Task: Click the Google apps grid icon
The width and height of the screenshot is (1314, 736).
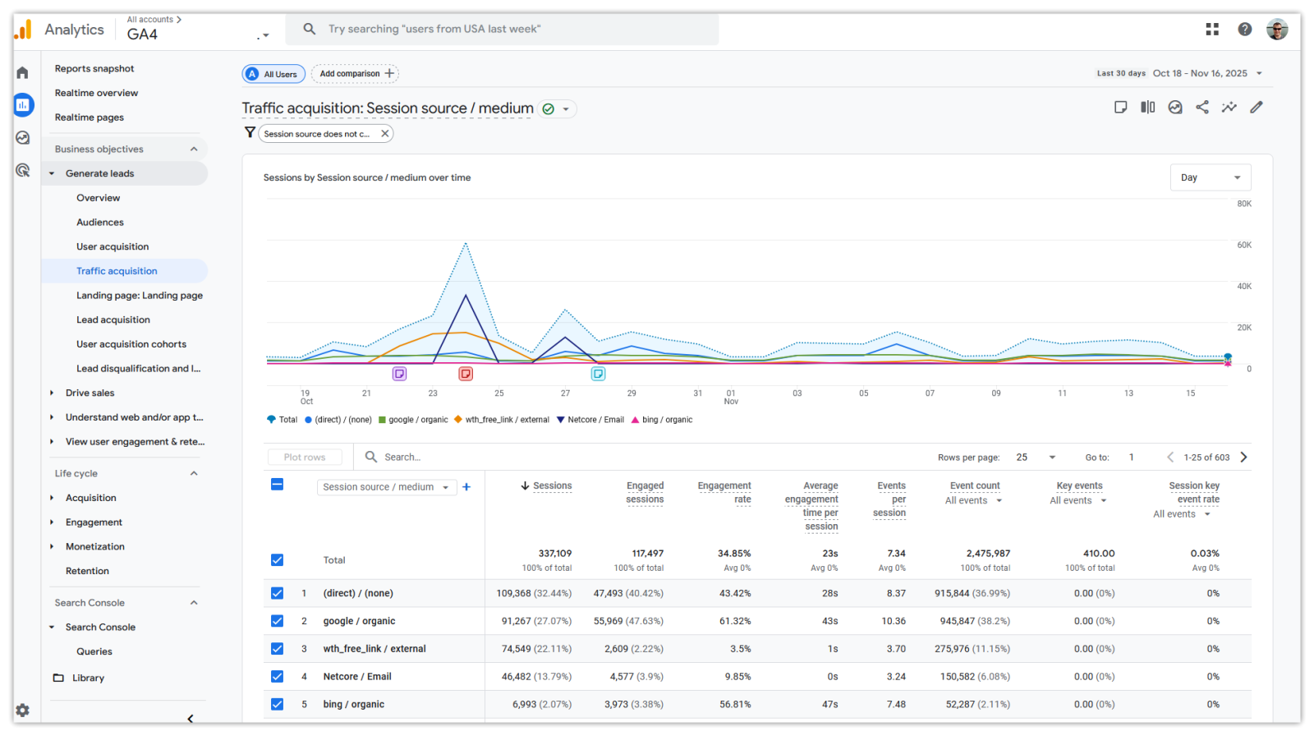Action: click(1211, 30)
